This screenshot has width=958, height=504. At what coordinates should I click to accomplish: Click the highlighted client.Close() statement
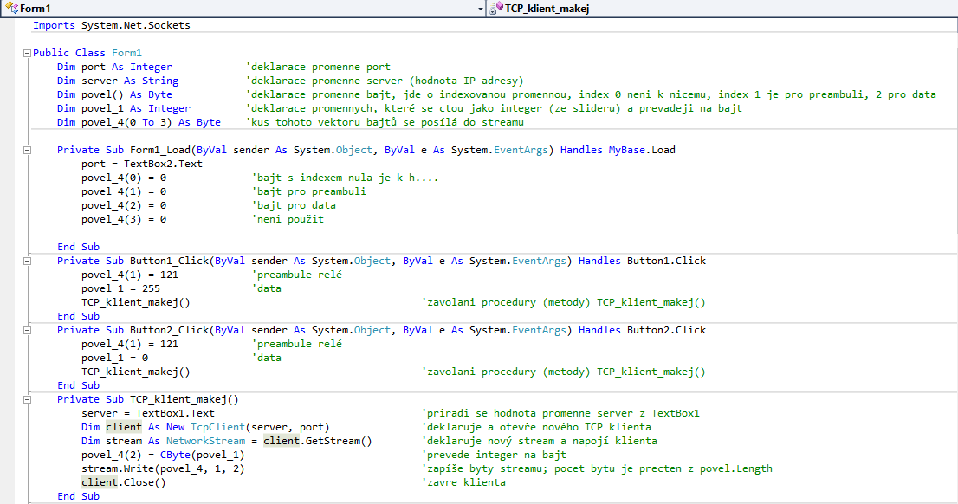click(123, 482)
